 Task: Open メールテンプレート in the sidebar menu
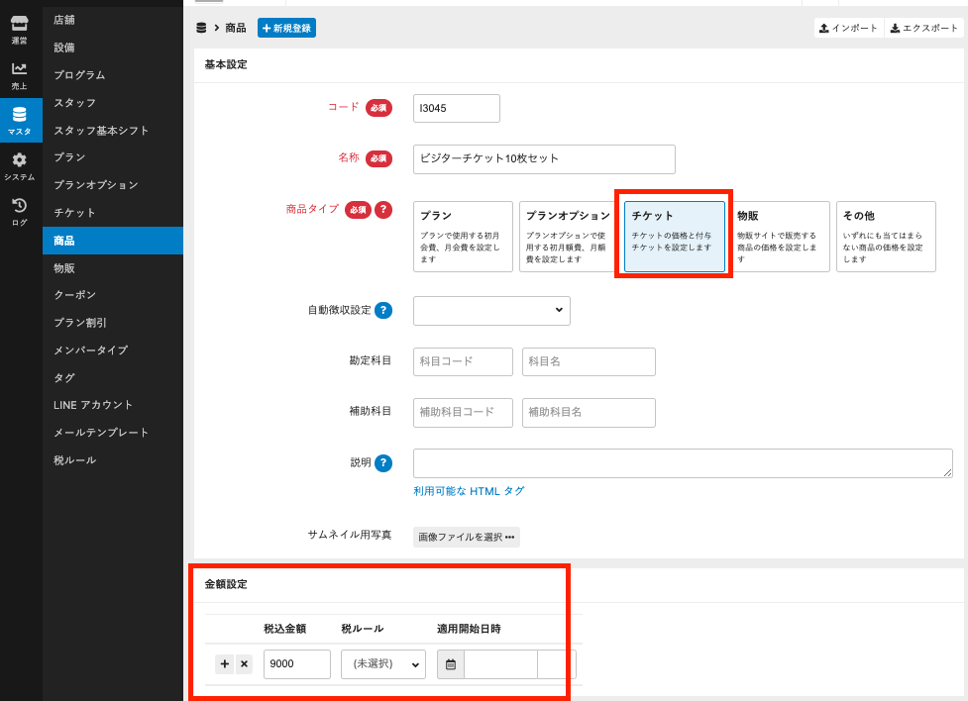tap(101, 433)
